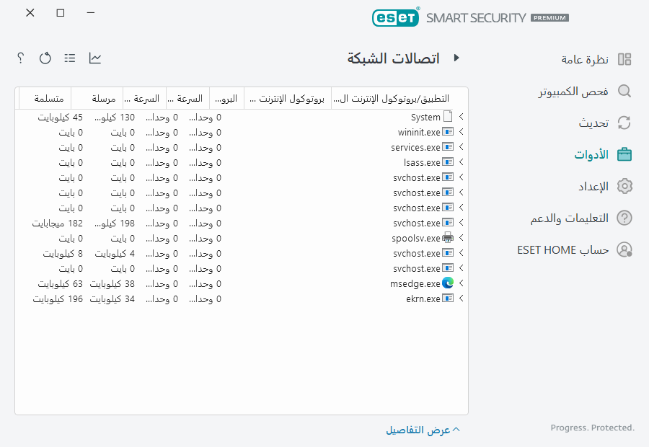Click the ESET HOME account person icon
The image size is (649, 447).
[x=624, y=249]
